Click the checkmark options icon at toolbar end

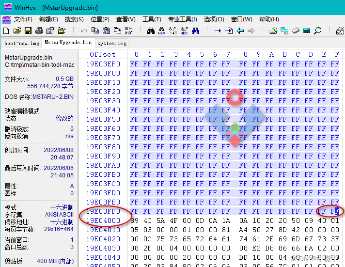pyautogui.click(x=340, y=31)
